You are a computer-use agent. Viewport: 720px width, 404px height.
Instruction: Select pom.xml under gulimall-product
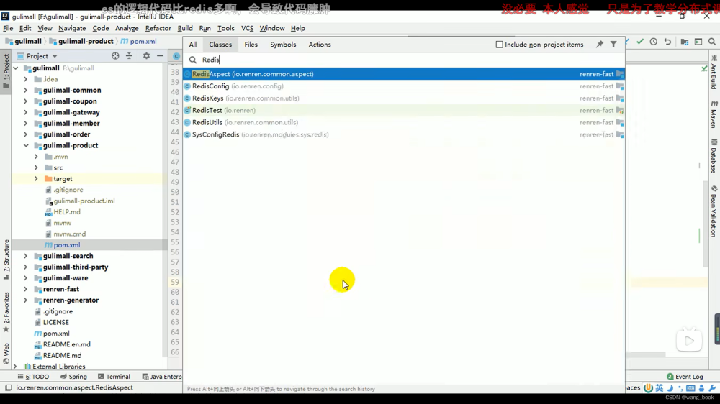(x=66, y=245)
